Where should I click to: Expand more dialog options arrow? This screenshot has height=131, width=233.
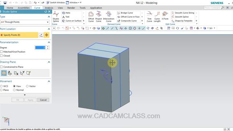click(x=25, y=95)
